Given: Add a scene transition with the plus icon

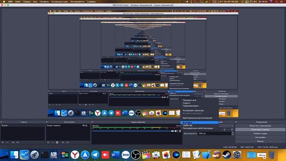Looking at the screenshot, I should pos(224,129).
